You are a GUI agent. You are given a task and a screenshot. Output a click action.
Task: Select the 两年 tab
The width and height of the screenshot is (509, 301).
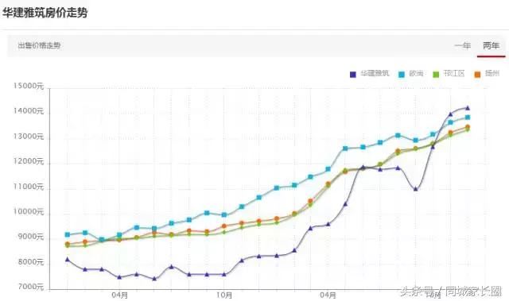491,46
